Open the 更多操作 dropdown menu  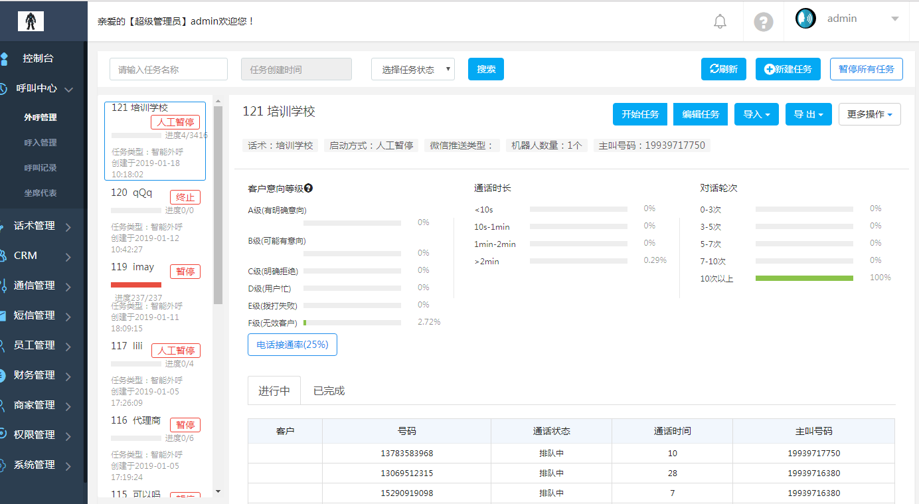pos(869,114)
